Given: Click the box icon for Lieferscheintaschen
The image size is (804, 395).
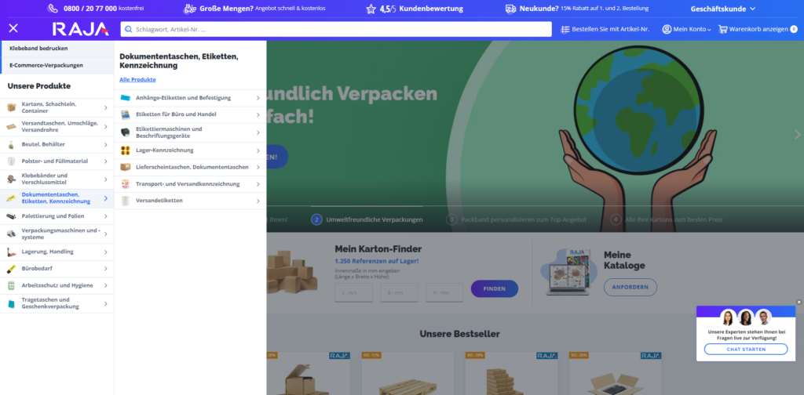Looking at the screenshot, I should pos(125,167).
